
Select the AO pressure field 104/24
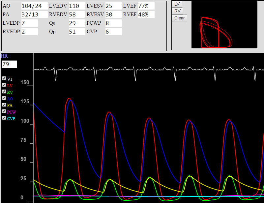pos(34,6)
